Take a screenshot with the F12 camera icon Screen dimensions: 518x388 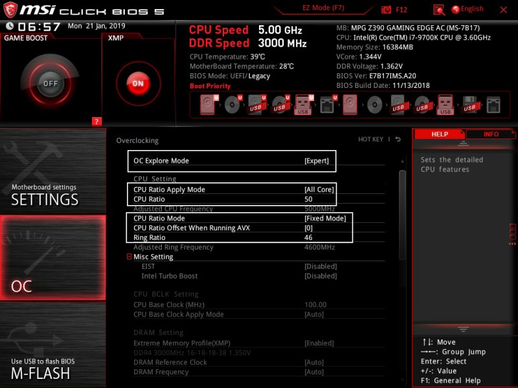tap(386, 10)
